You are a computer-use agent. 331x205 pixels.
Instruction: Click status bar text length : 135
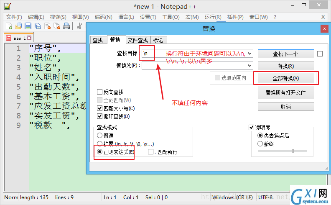pos(34,197)
